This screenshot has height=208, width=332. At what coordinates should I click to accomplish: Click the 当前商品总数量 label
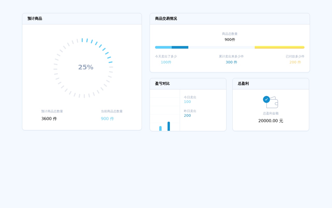click(112, 111)
